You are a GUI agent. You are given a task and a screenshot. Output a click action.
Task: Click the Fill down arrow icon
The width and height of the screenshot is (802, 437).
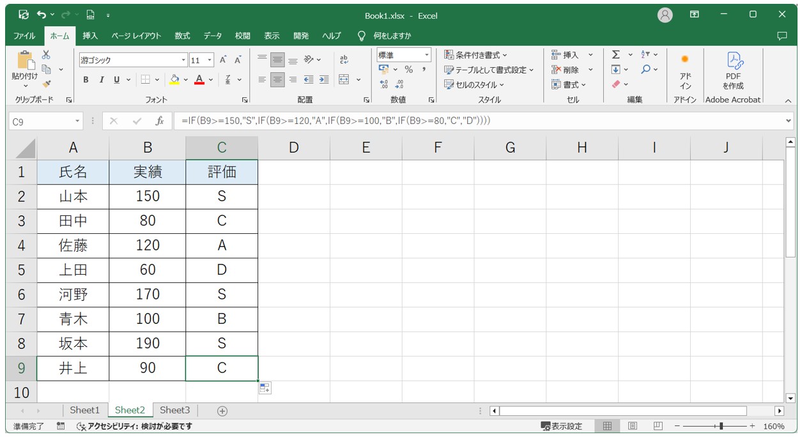pos(616,70)
